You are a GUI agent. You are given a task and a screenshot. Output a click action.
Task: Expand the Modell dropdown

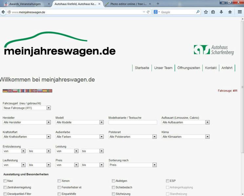pyautogui.click(x=80, y=122)
